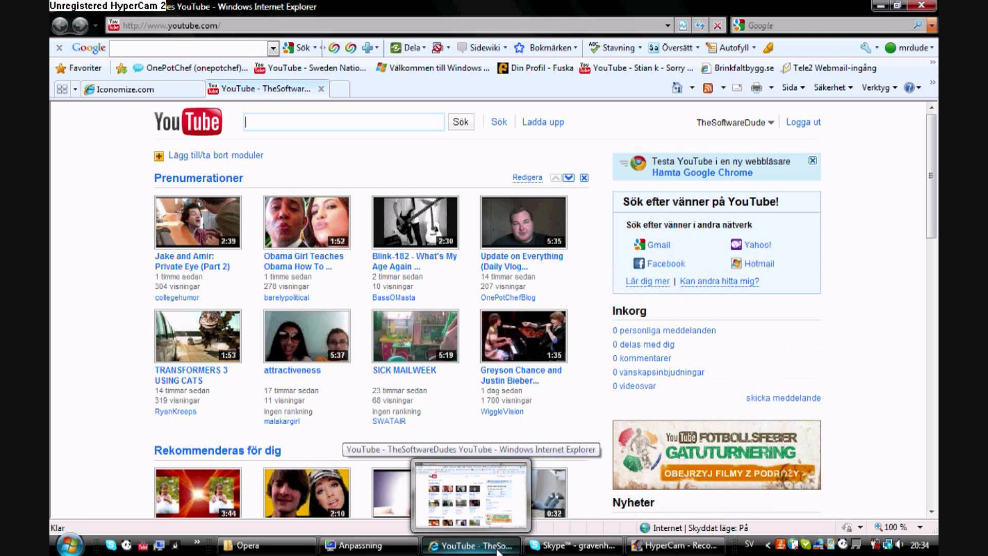Image resolution: width=988 pixels, height=556 pixels.
Task: Click the Google Toolbar plus icon
Action: [367, 48]
